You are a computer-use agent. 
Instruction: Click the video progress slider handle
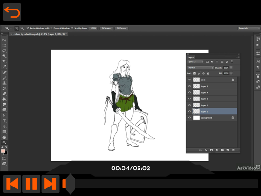pos(70,184)
